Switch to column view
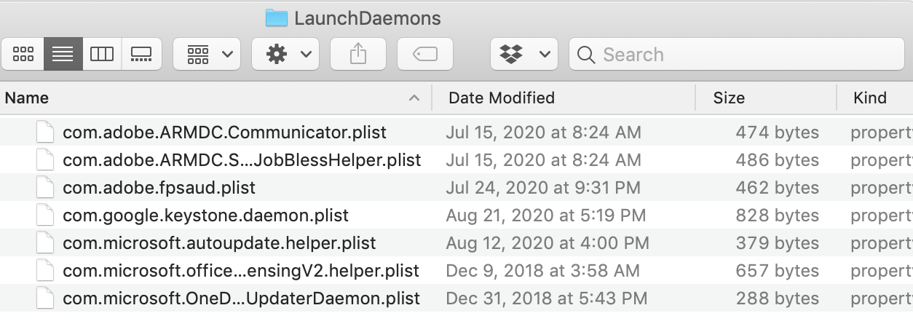 point(102,55)
